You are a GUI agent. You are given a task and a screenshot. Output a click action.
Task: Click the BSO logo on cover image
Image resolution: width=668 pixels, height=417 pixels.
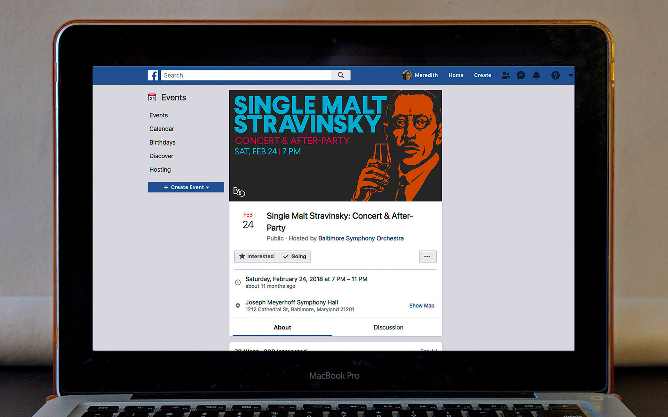[x=239, y=192]
